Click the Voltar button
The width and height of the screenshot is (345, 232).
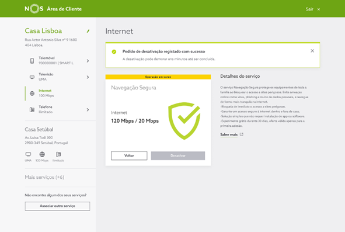click(129, 155)
